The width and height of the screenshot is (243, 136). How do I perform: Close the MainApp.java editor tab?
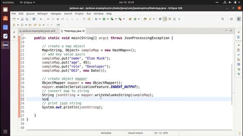point(84,31)
